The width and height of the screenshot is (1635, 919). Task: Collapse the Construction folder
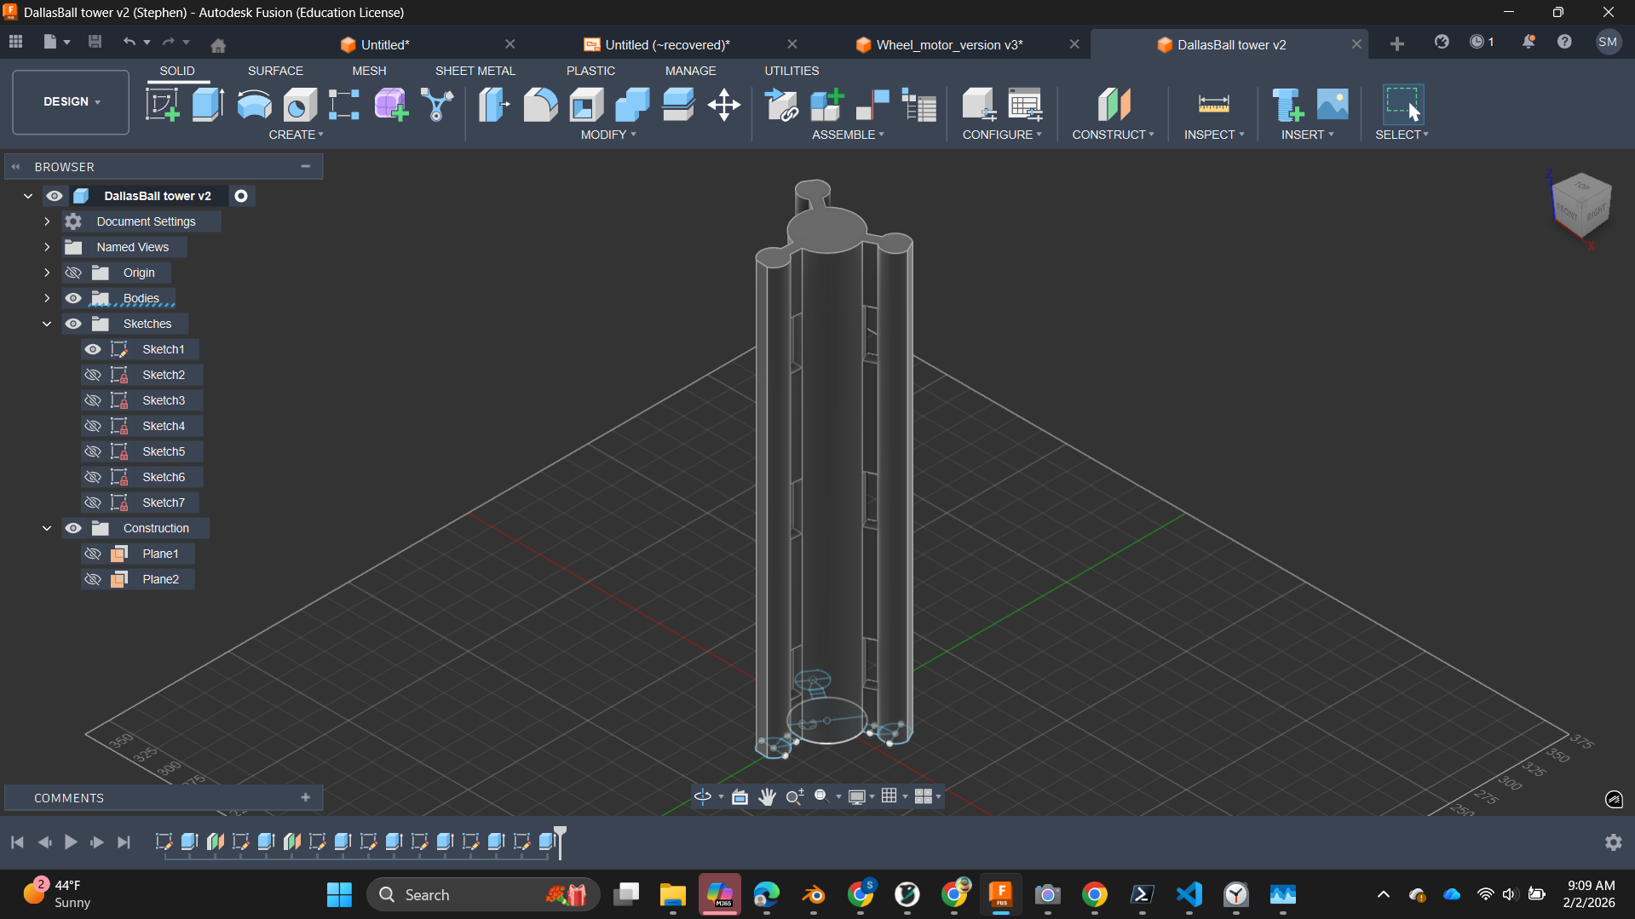click(47, 528)
